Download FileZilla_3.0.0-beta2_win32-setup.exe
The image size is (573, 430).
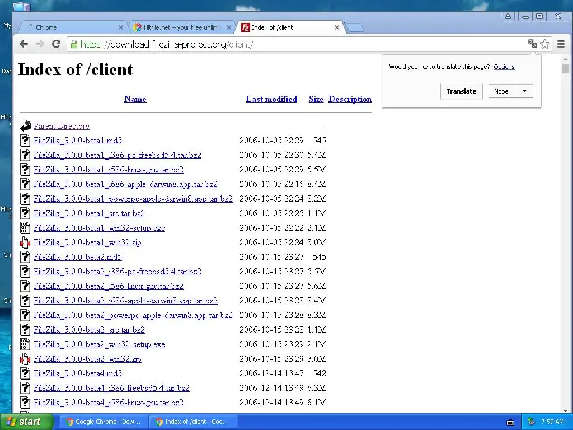tap(99, 344)
